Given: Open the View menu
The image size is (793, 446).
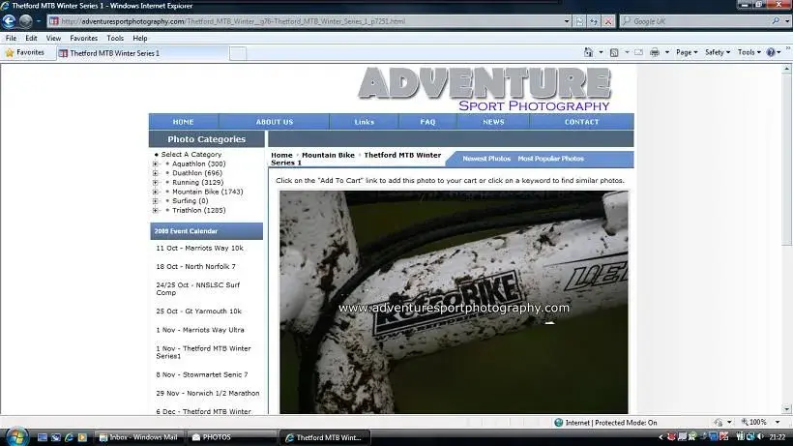Looking at the screenshot, I should click(x=53, y=38).
